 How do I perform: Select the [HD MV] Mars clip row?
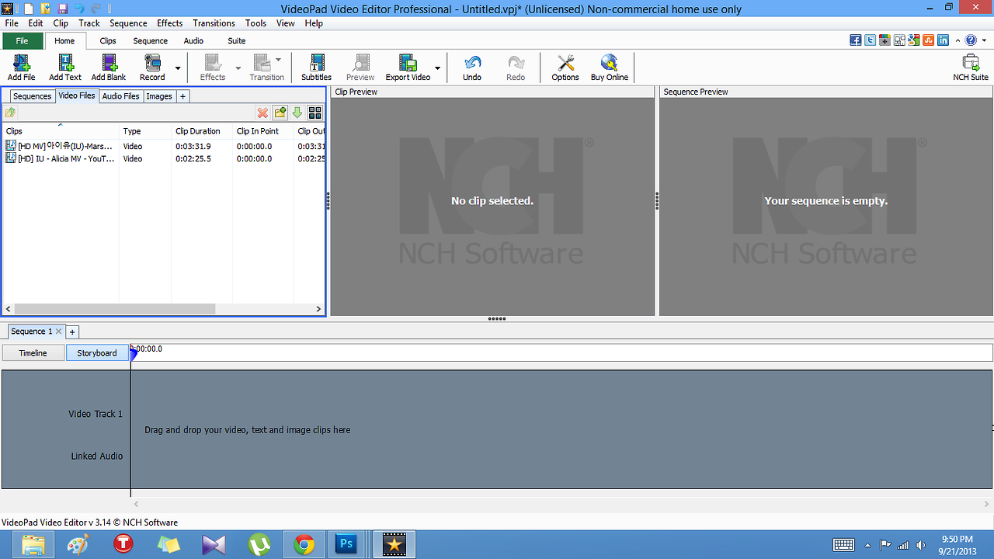pos(163,146)
